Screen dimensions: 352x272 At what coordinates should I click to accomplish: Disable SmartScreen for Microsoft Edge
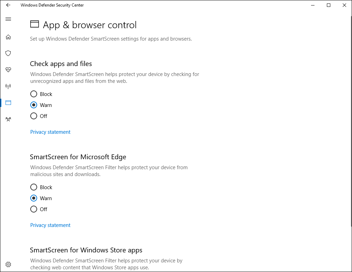coord(33,209)
